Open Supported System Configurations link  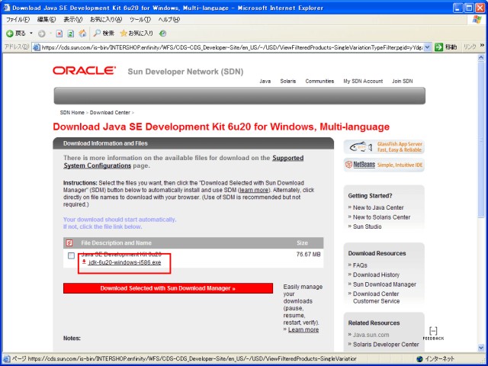click(x=184, y=162)
